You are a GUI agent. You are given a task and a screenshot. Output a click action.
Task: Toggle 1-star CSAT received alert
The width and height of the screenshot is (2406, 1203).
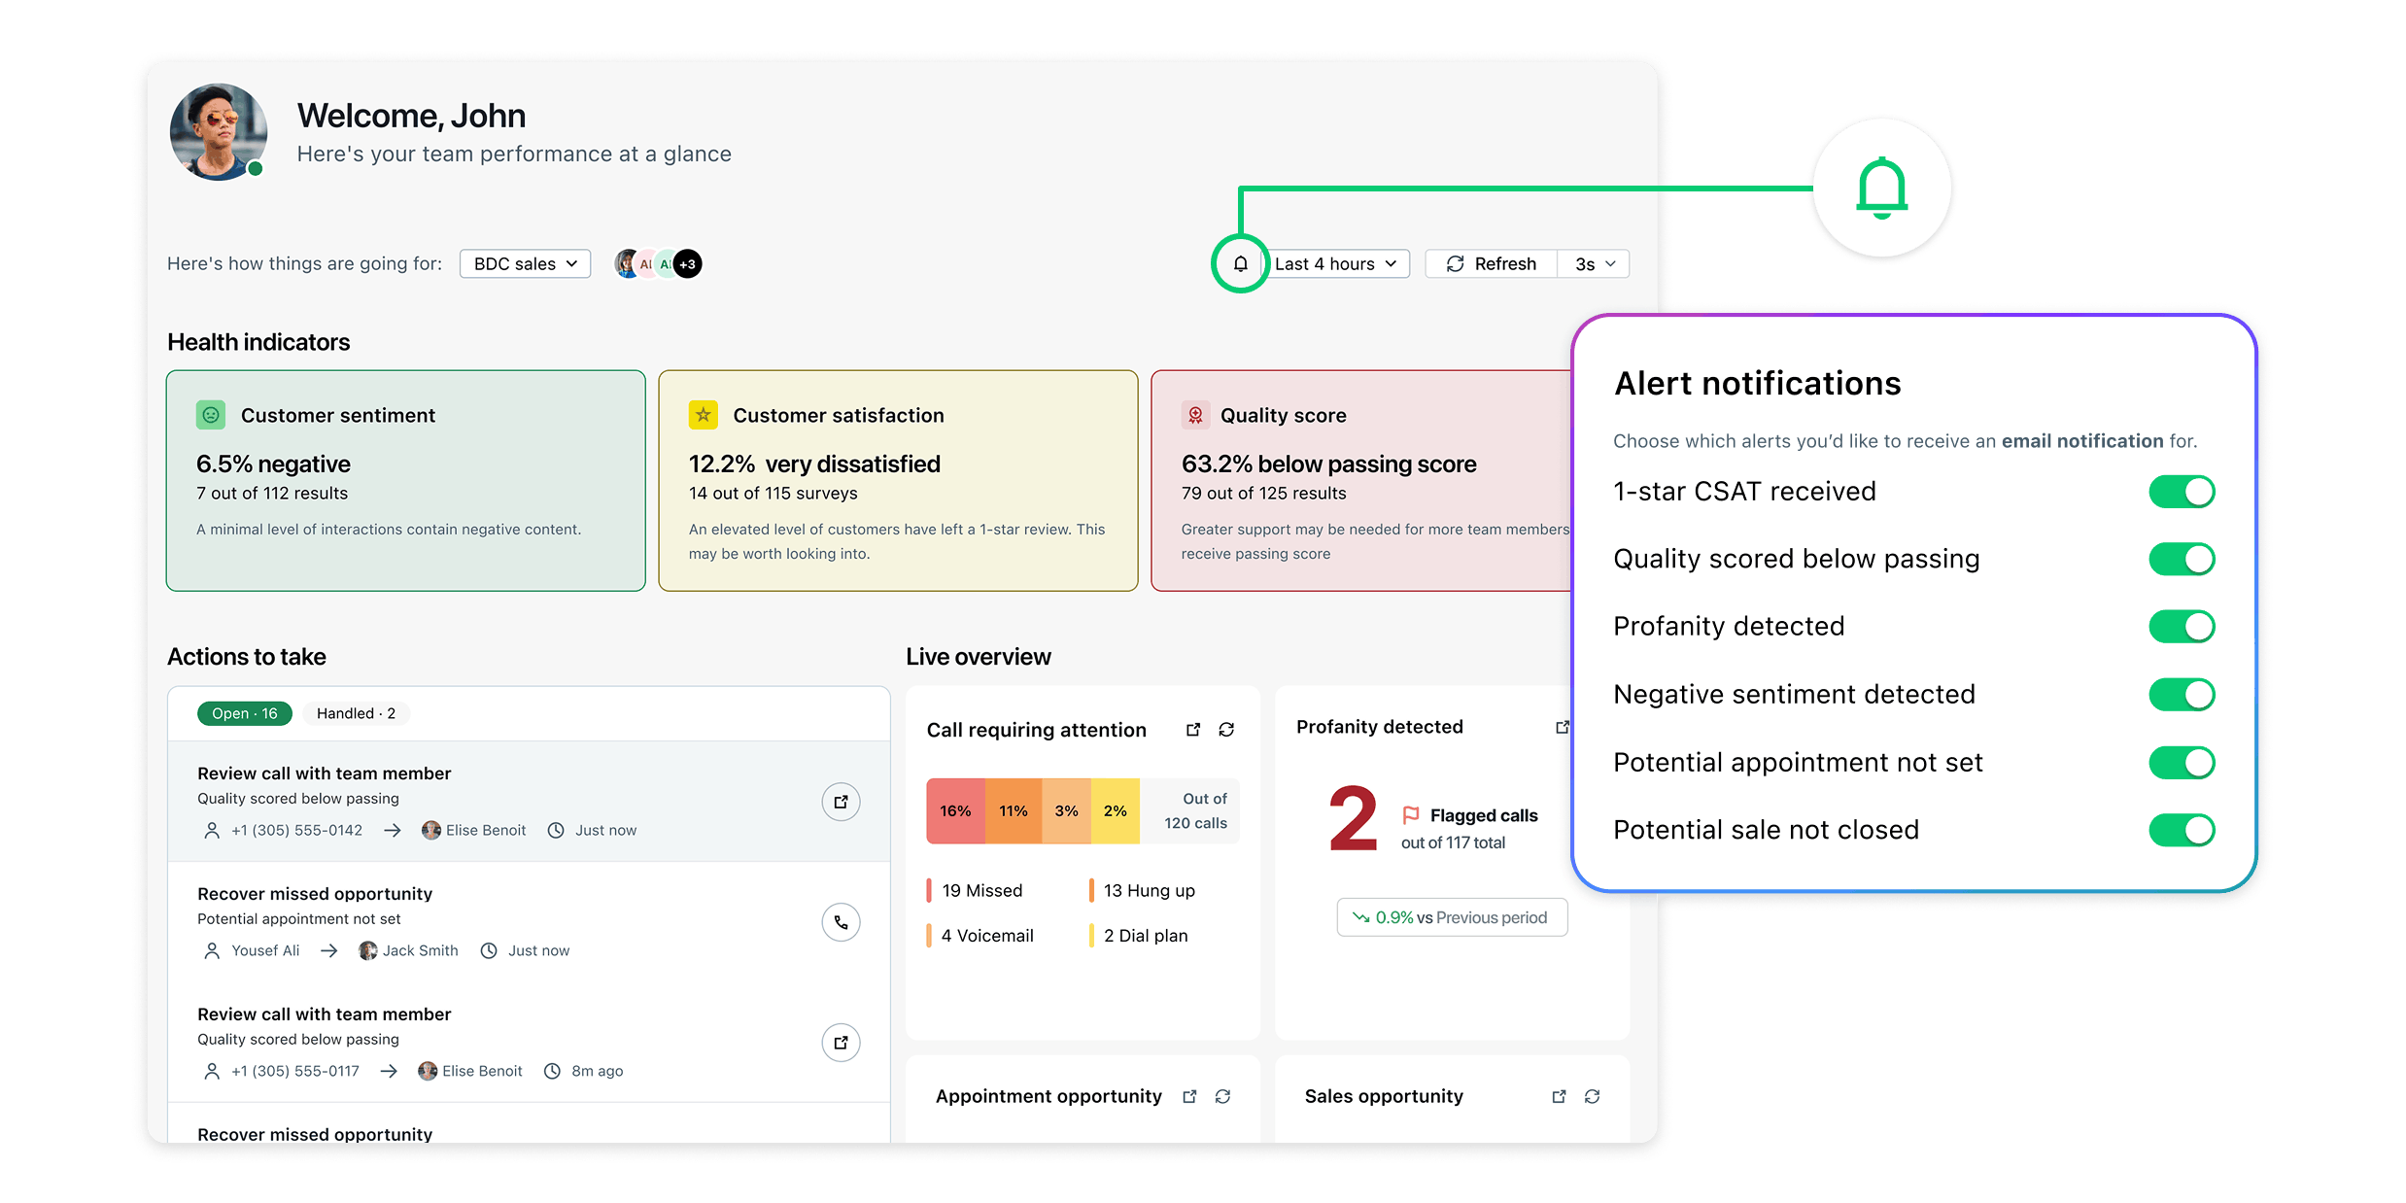pyautogui.click(x=2182, y=492)
